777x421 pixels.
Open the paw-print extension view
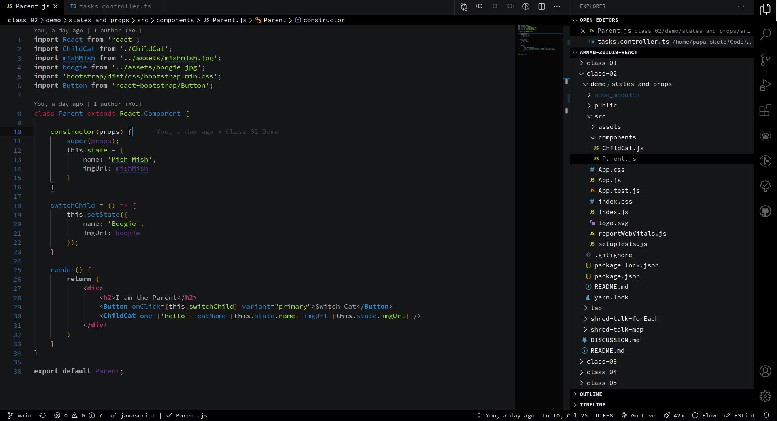[765, 136]
